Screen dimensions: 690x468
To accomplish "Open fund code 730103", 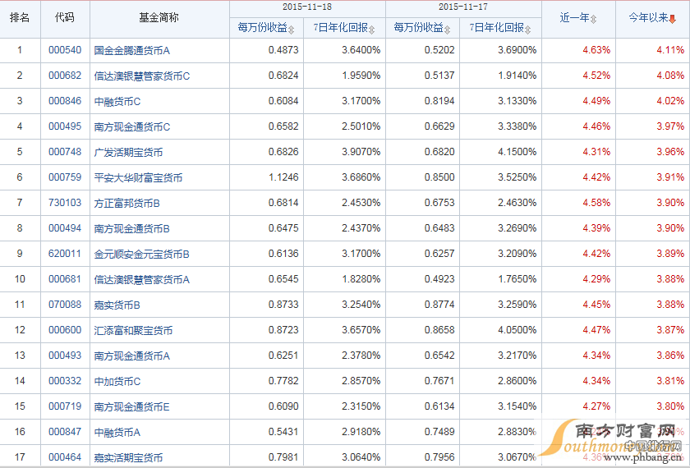I will (65, 204).
